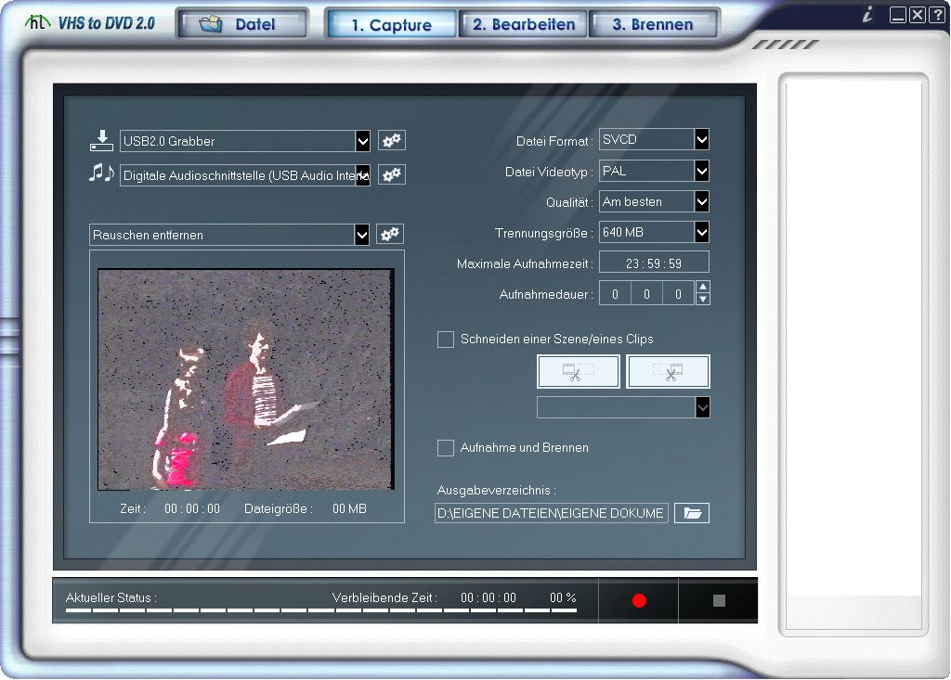Toggle Aufnahme und Brennen checkbox

point(446,448)
